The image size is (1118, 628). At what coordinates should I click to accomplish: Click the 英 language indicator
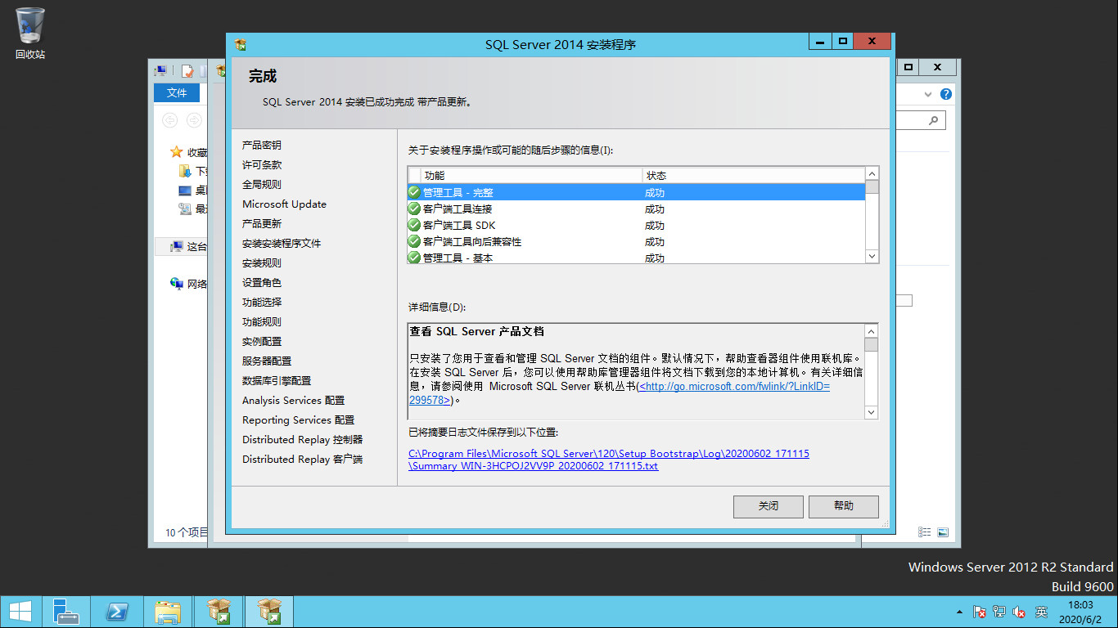pos(1041,611)
